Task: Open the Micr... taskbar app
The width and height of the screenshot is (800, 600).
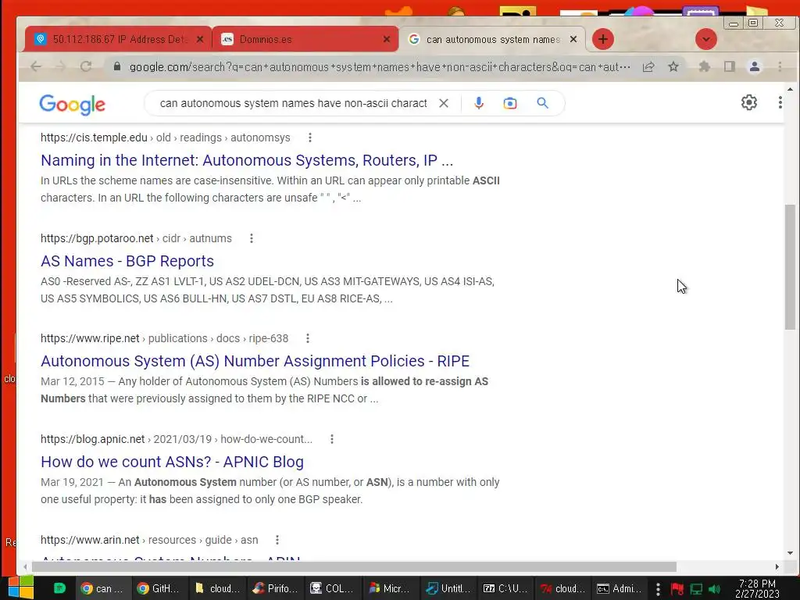Action: (x=391, y=589)
